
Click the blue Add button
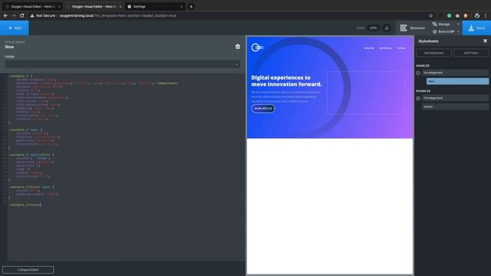(15, 28)
